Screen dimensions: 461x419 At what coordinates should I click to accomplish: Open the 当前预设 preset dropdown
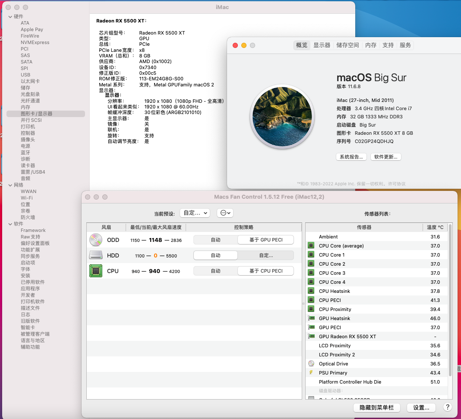click(x=195, y=213)
